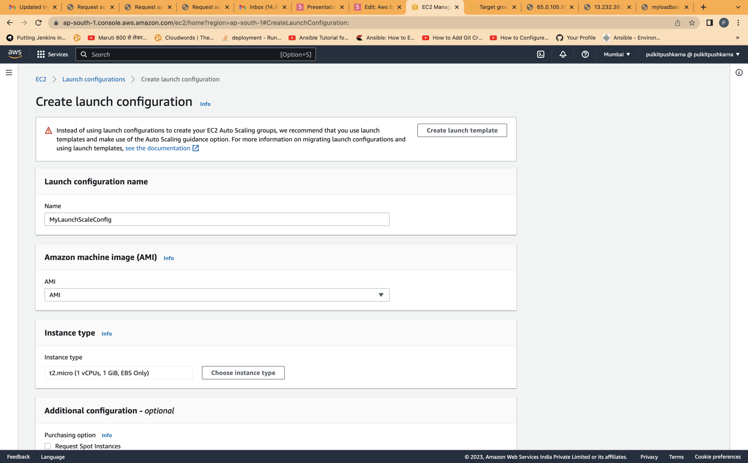The image size is (748, 463).
Task: Switch to the Target groups tab
Action: point(493,7)
